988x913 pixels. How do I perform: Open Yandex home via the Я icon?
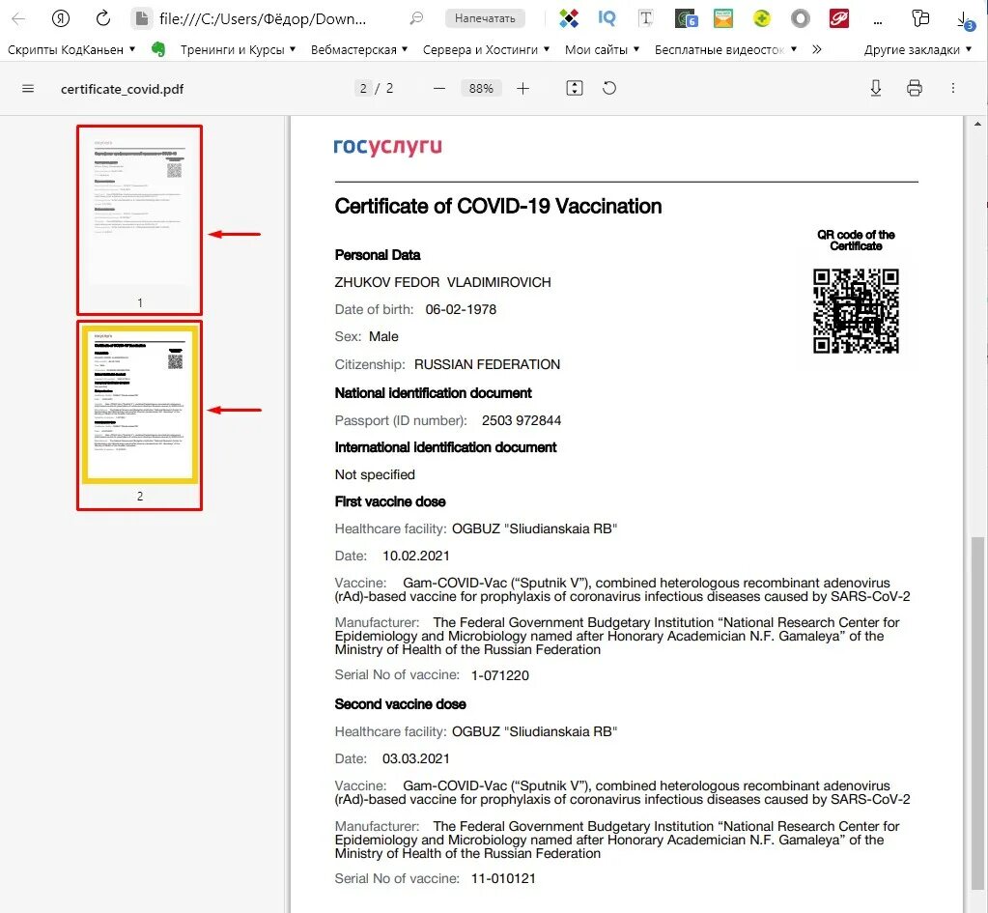[x=61, y=19]
